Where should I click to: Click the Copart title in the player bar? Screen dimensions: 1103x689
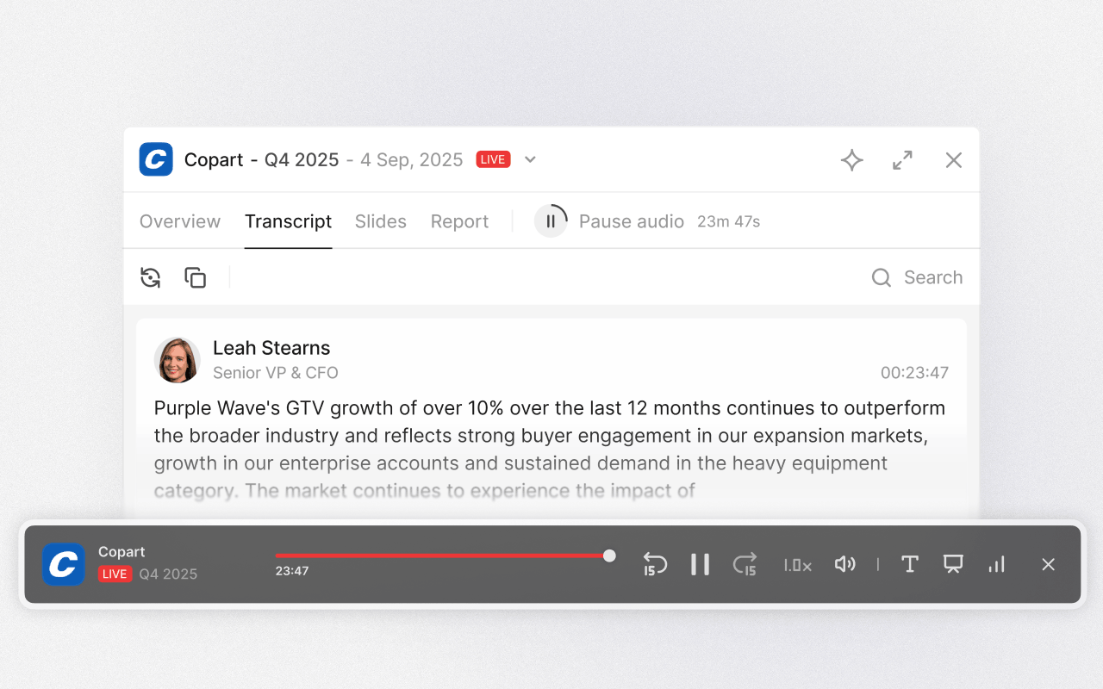pos(122,552)
